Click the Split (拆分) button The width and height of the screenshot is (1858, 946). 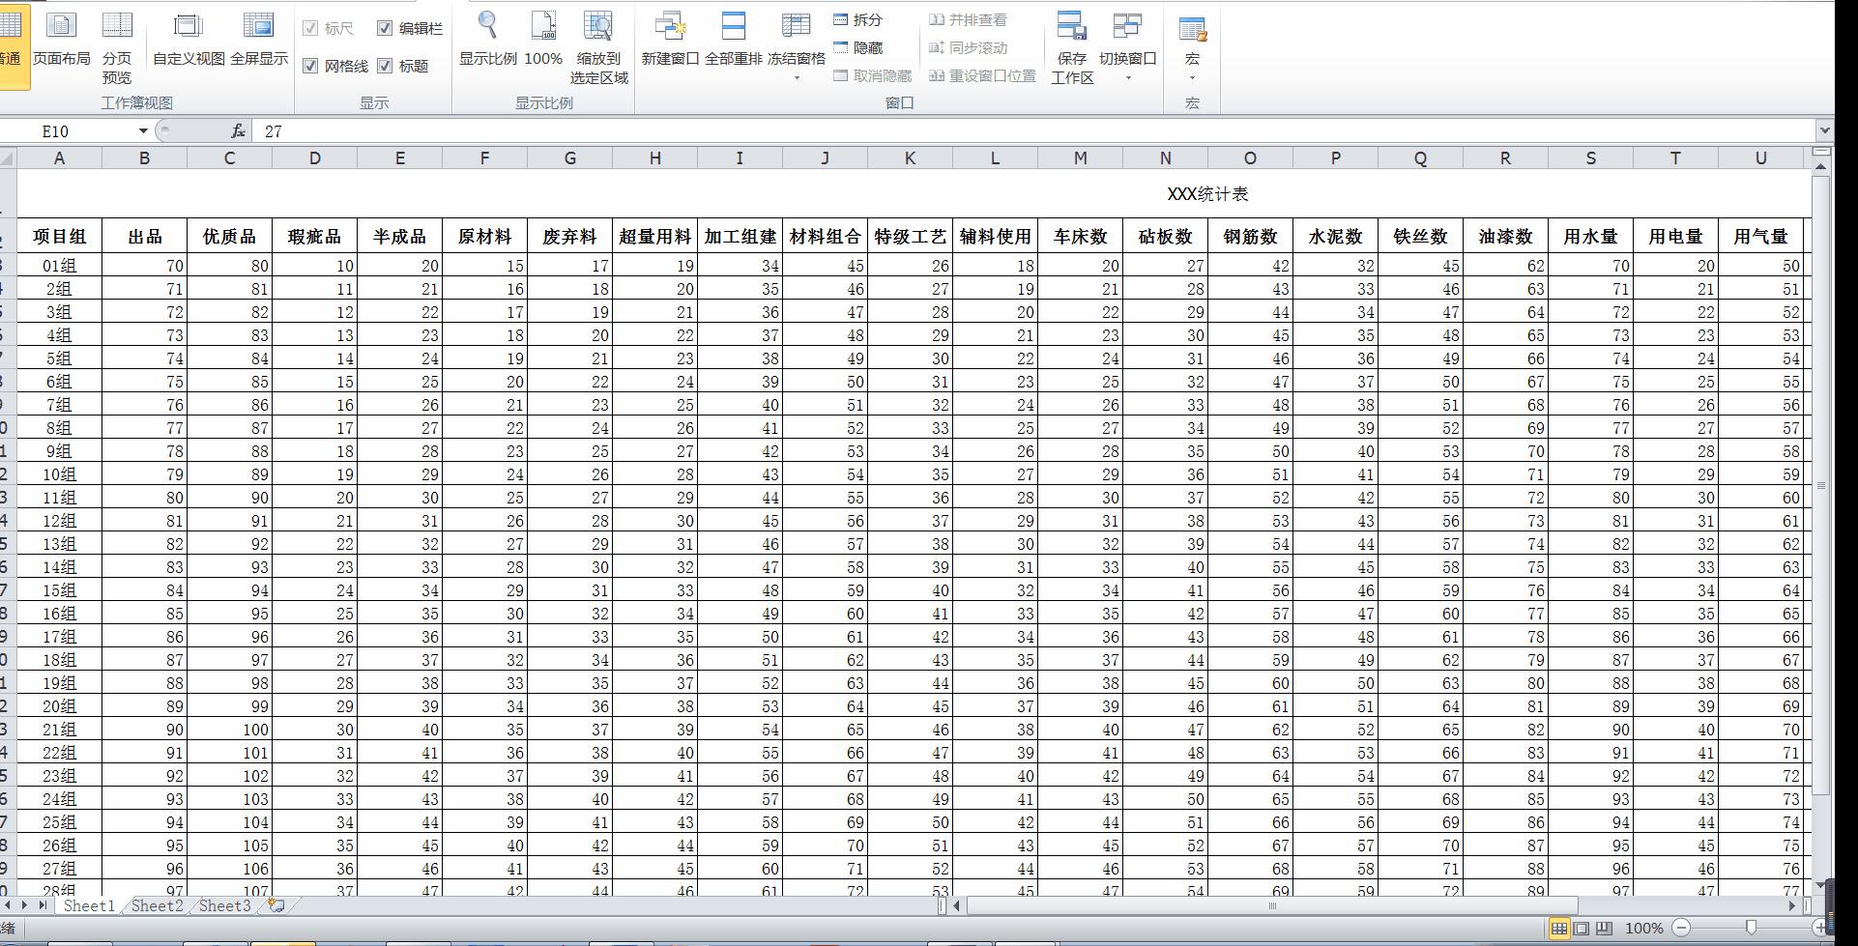point(858,19)
